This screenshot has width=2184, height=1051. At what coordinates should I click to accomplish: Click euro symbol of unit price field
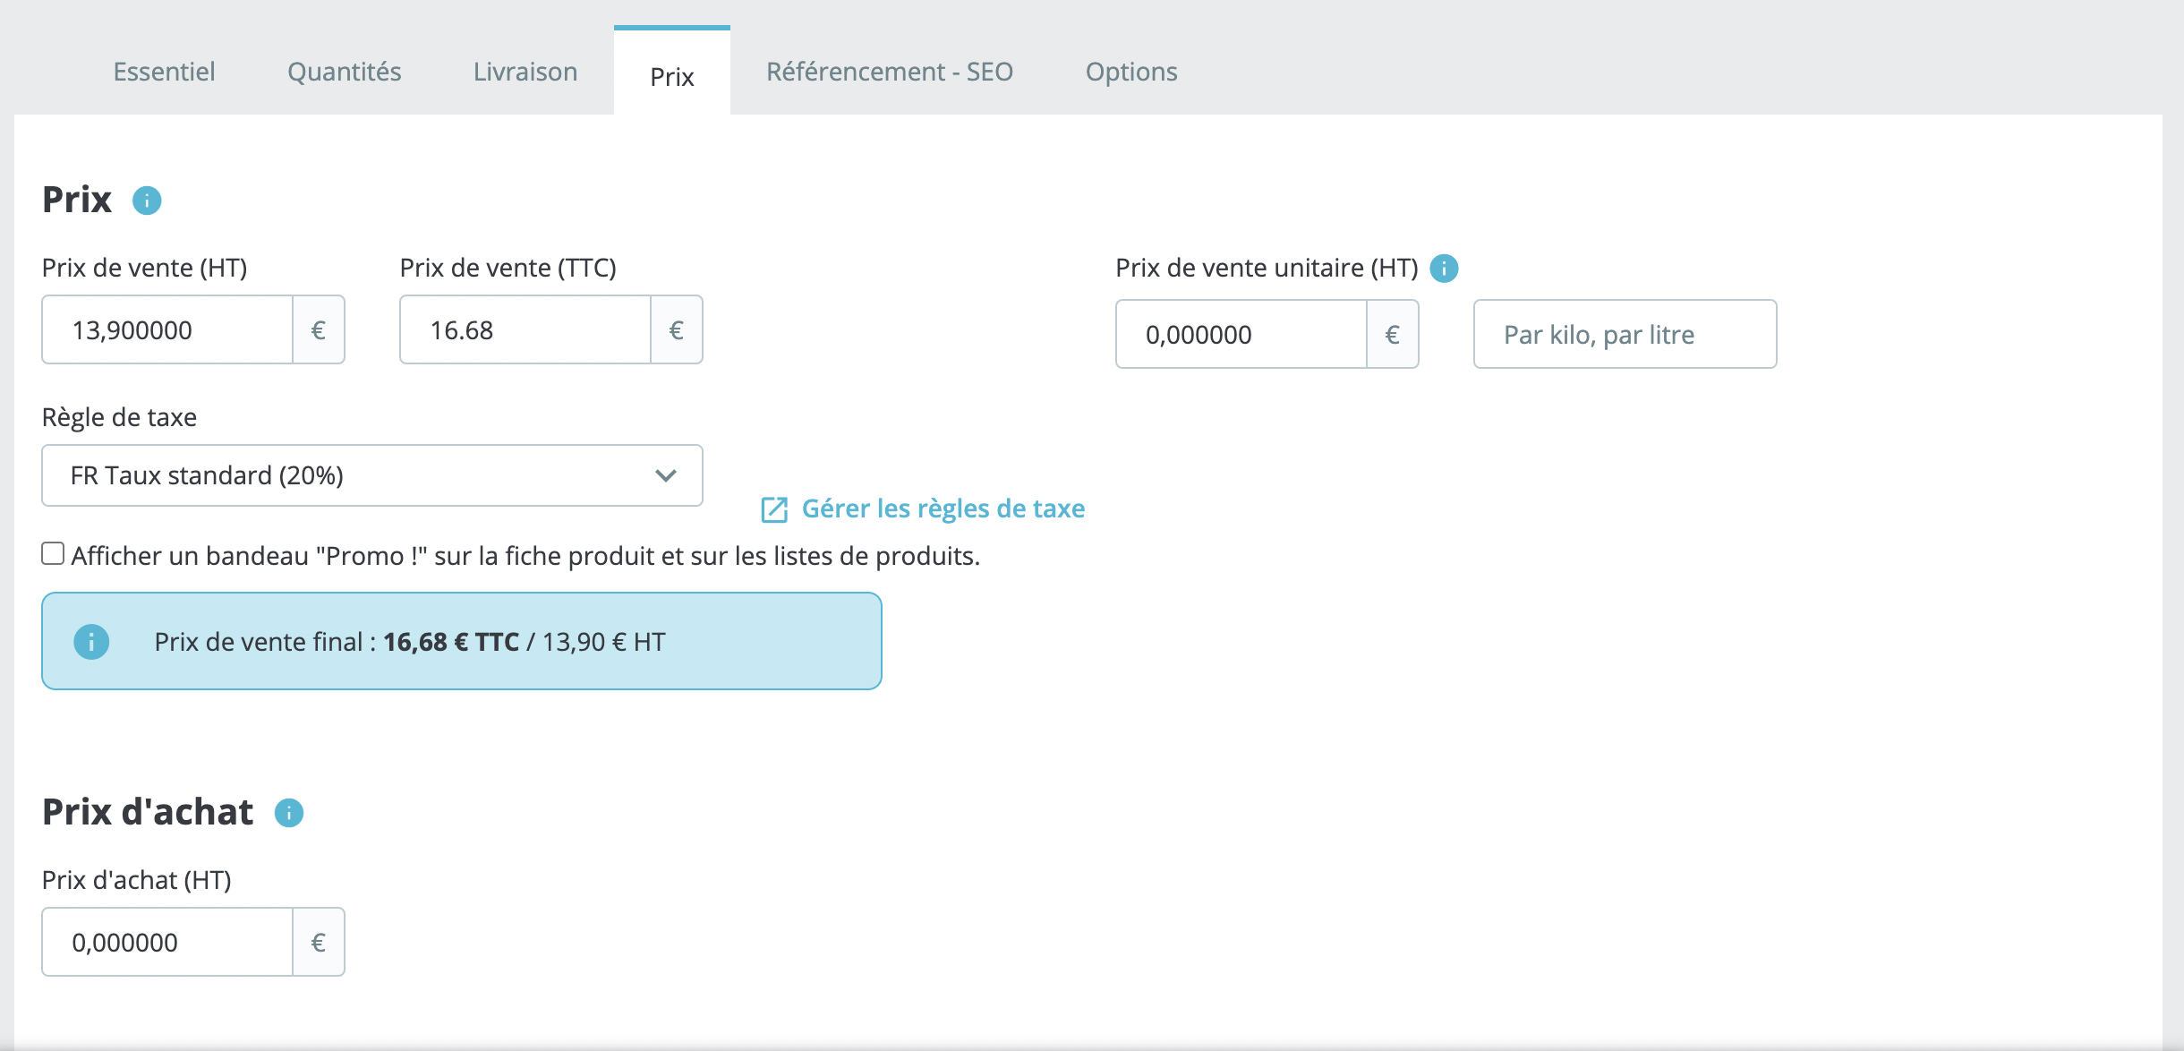pyautogui.click(x=1393, y=335)
